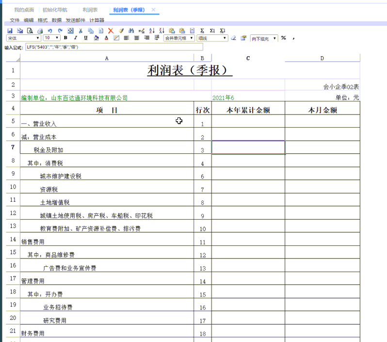This screenshot has width=387, height=342.
Task: Close the 利润表（季报） tab
Action: [153, 10]
